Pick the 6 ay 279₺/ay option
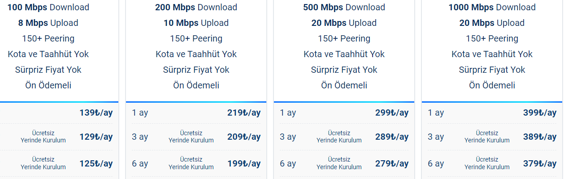Screen dimensions: 577x179 click(x=344, y=164)
